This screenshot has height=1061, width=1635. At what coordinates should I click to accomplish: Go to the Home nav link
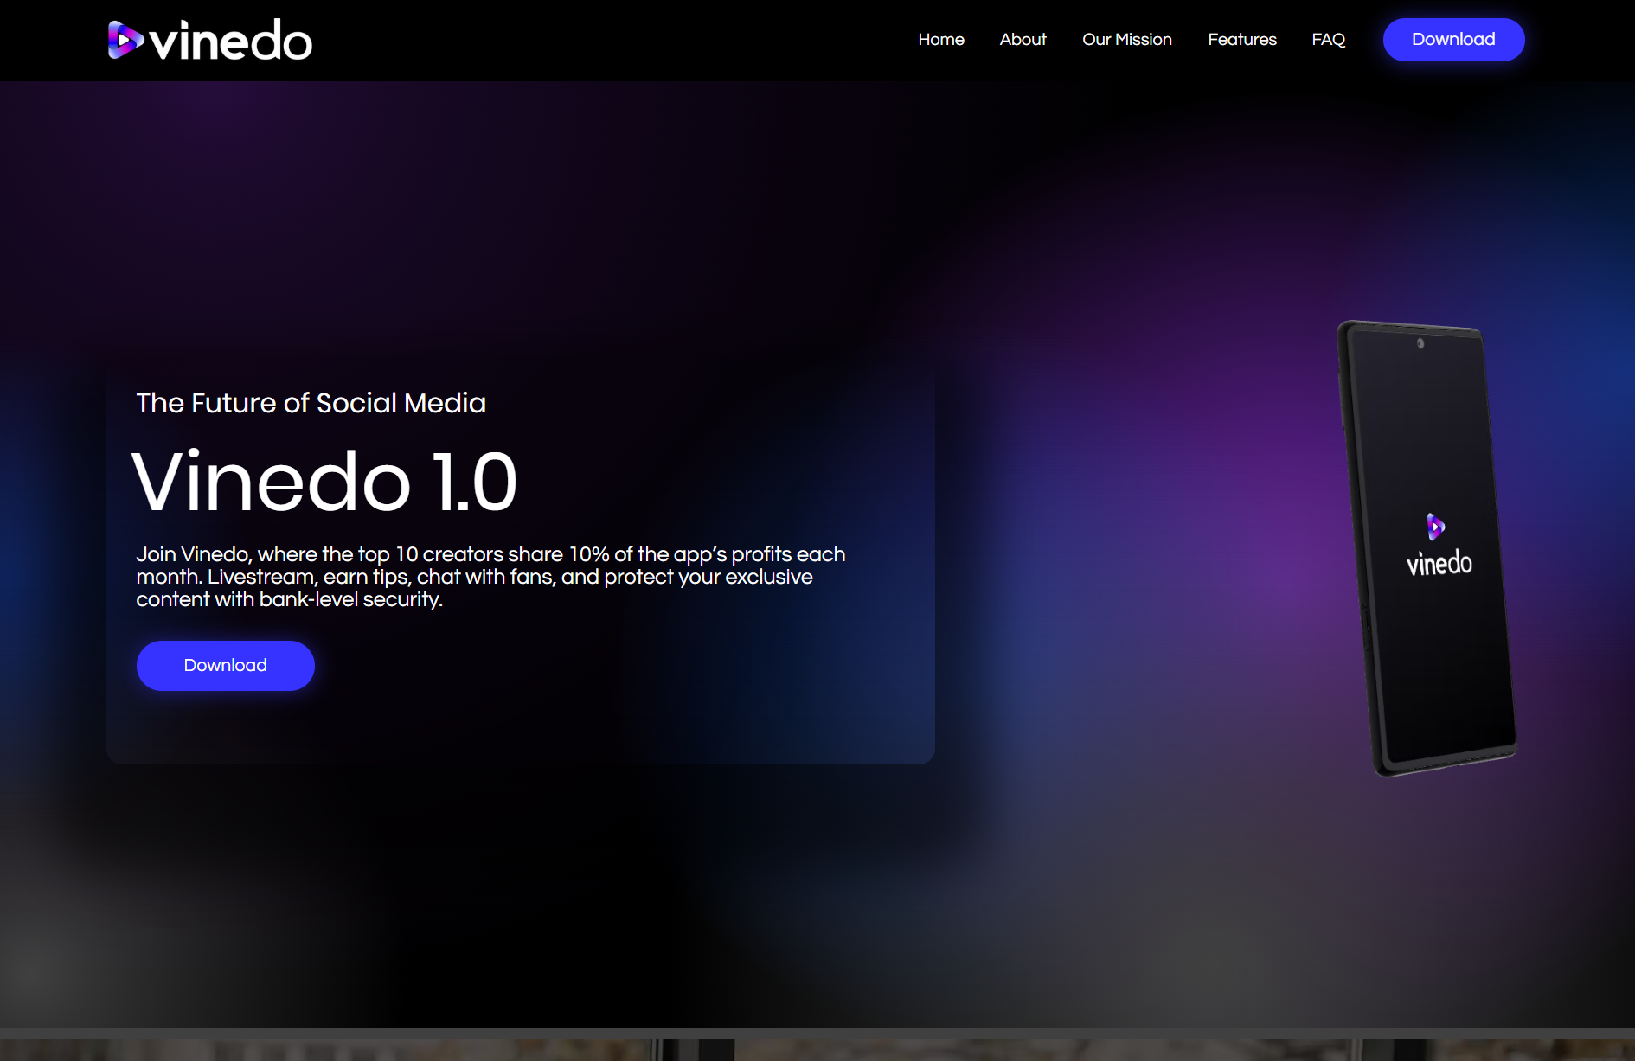(940, 40)
